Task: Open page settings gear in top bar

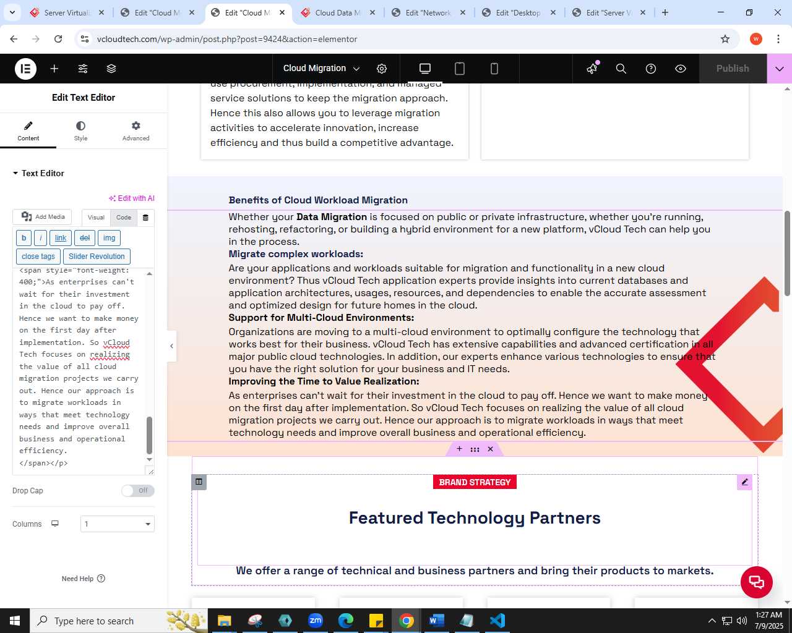Action: click(x=382, y=69)
